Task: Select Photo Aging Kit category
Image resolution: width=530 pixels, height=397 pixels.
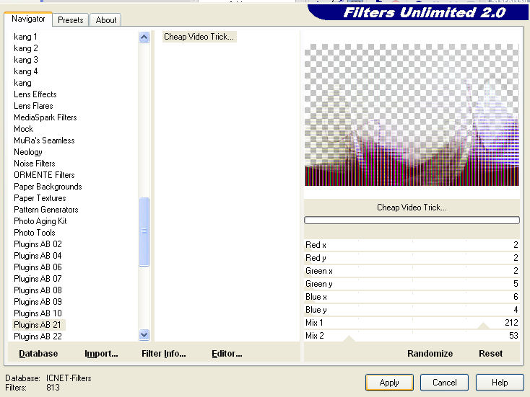Action: pyautogui.click(x=40, y=221)
